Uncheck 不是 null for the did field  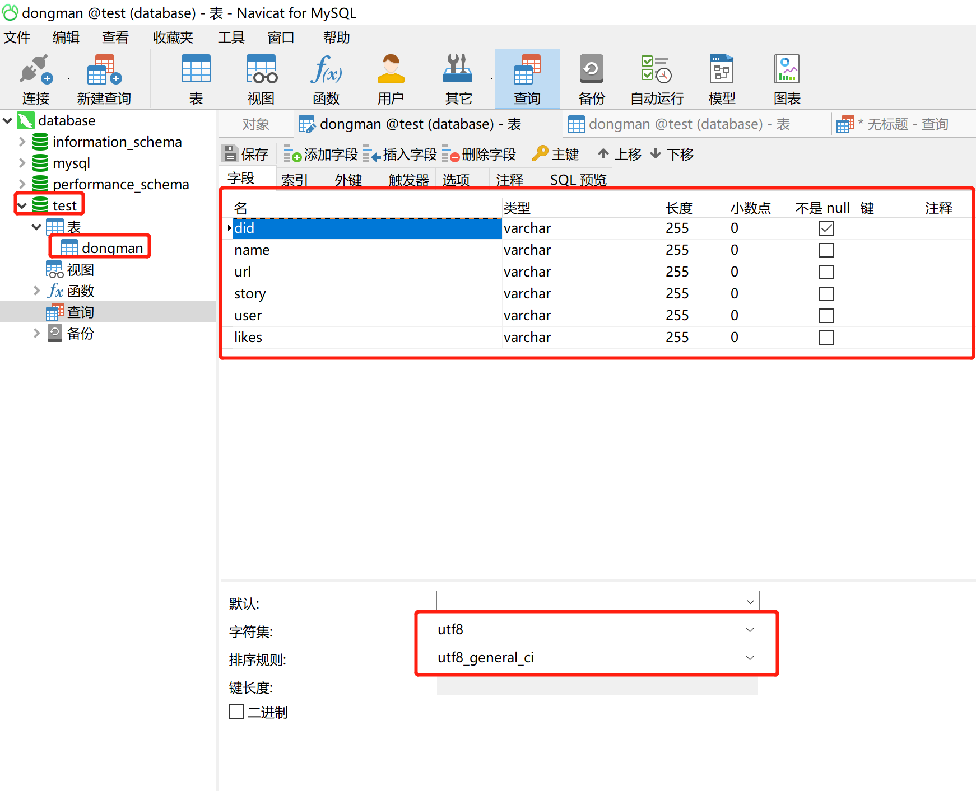[x=826, y=228]
